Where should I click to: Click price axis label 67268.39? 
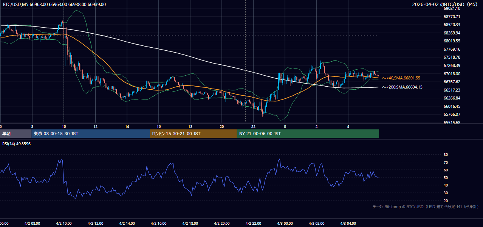pos(452,65)
